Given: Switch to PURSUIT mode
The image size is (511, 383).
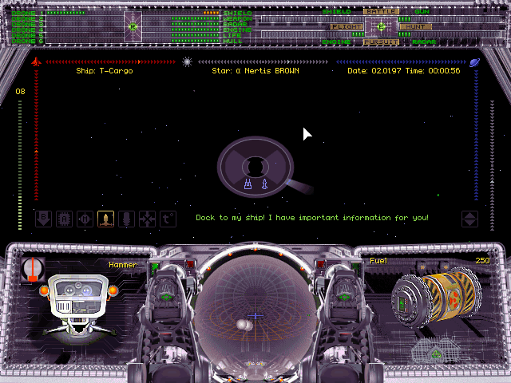Looking at the screenshot, I should pos(381,42).
